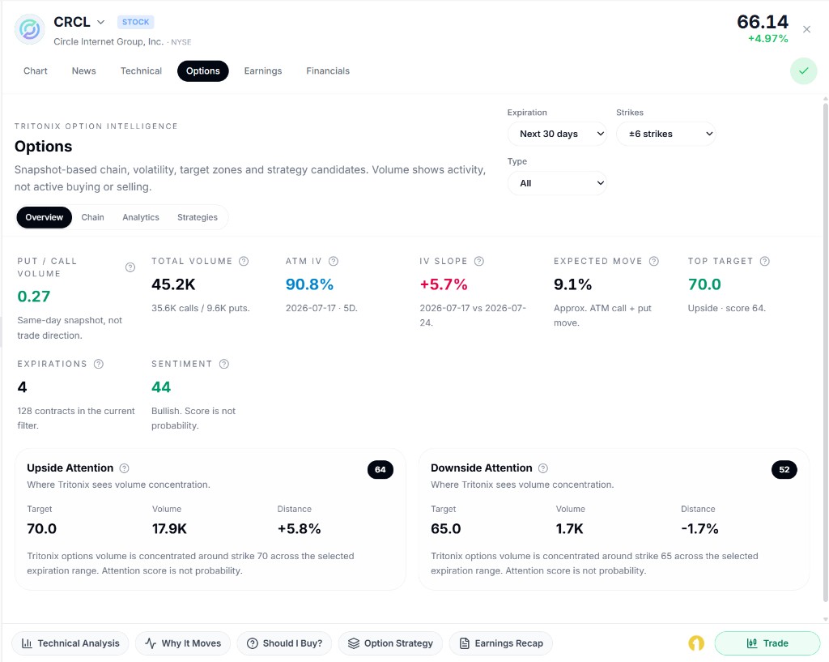The height and width of the screenshot is (662, 829).
Task: Click the Upside Attention help icon
Action: [124, 468]
